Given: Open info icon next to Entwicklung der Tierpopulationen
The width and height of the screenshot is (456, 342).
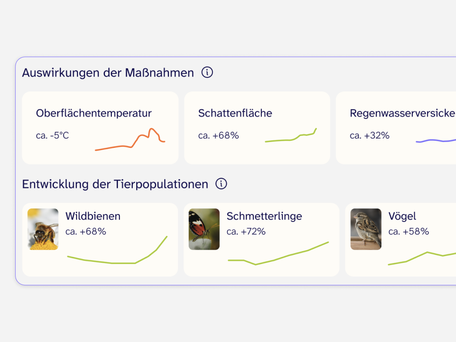Looking at the screenshot, I should point(221,184).
